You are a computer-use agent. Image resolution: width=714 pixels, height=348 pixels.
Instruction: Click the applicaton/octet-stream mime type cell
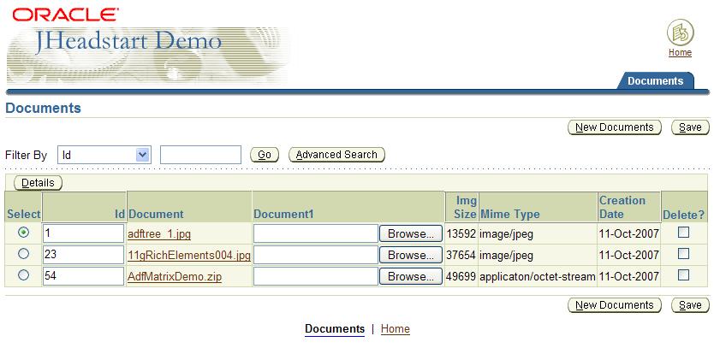click(x=538, y=276)
